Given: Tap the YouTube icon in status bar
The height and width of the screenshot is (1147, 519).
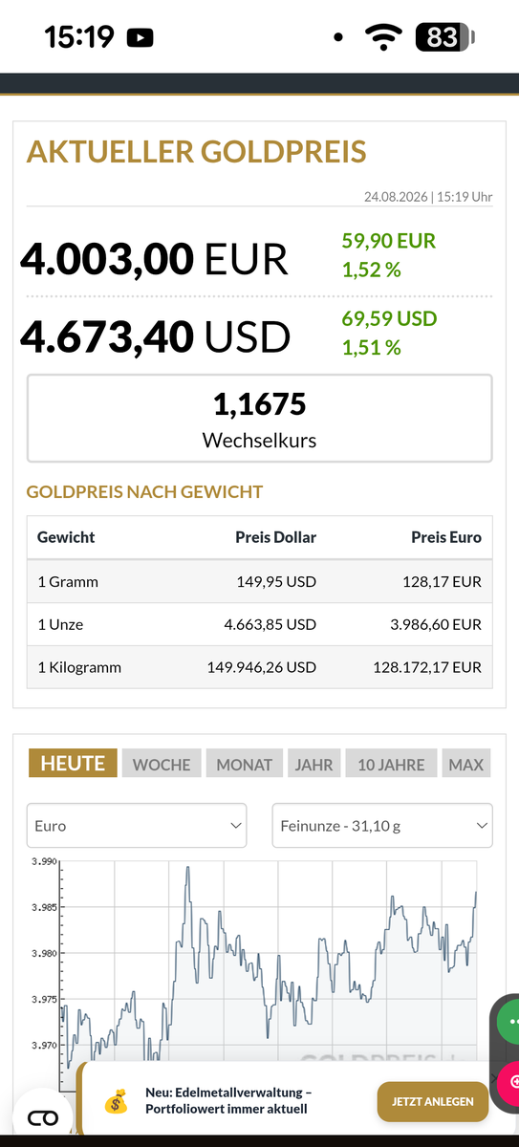Looking at the screenshot, I should [x=140, y=38].
